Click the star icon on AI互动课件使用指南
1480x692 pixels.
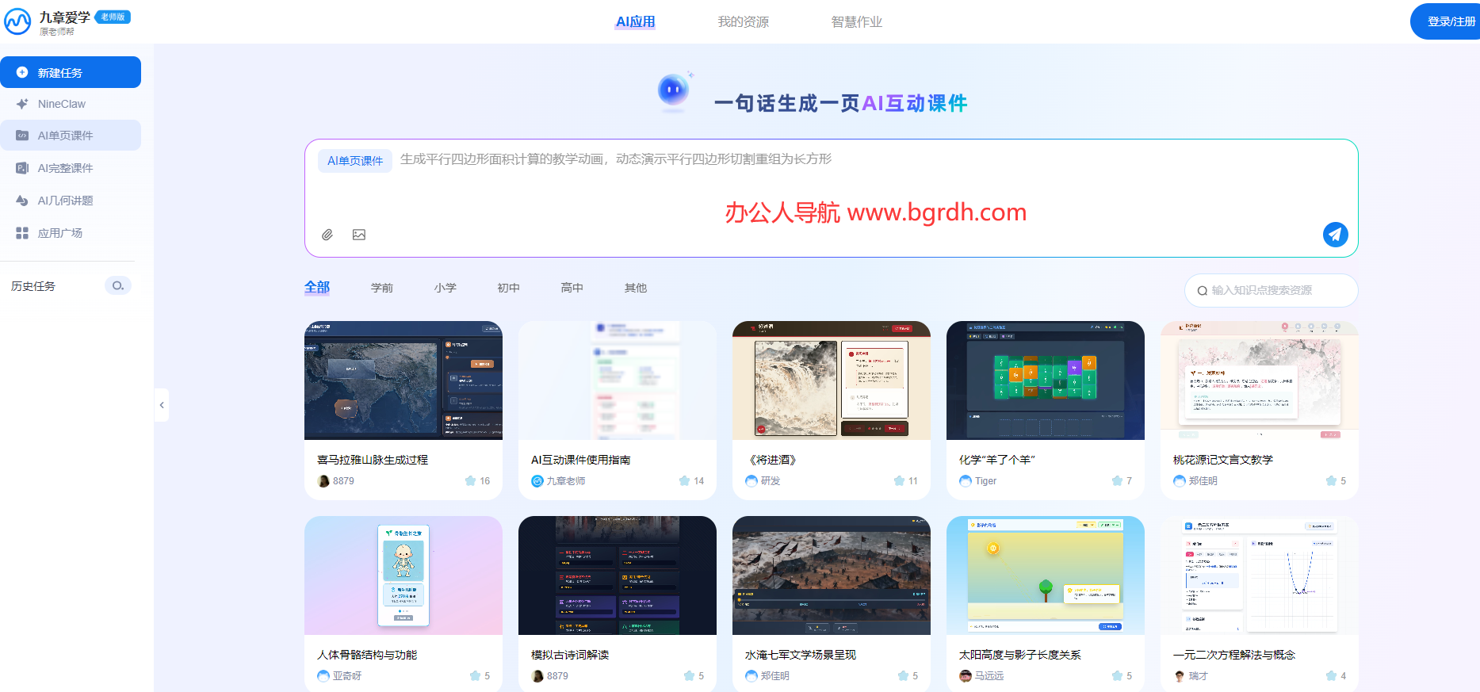(684, 480)
